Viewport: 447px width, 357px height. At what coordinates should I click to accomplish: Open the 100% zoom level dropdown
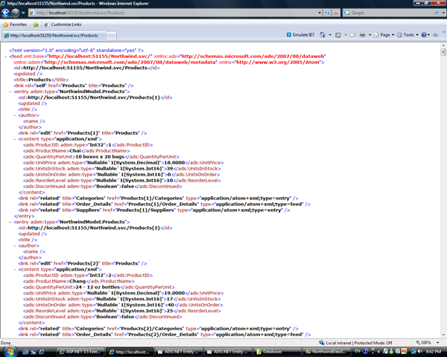[x=437, y=343]
